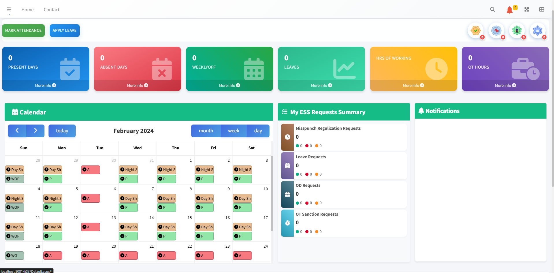This screenshot has width=554, height=273.
Task: Click the red eagle medal badge
Action: (496, 30)
